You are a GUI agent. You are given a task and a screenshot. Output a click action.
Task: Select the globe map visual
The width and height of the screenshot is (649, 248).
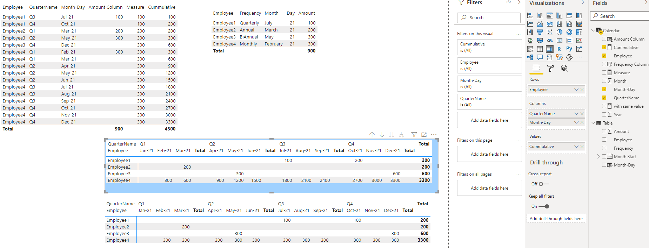pyautogui.click(x=530, y=41)
